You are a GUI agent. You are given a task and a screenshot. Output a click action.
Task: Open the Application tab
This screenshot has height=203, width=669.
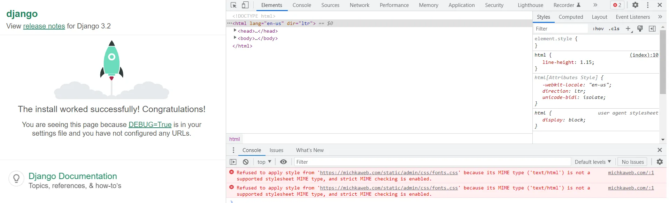pos(461,5)
